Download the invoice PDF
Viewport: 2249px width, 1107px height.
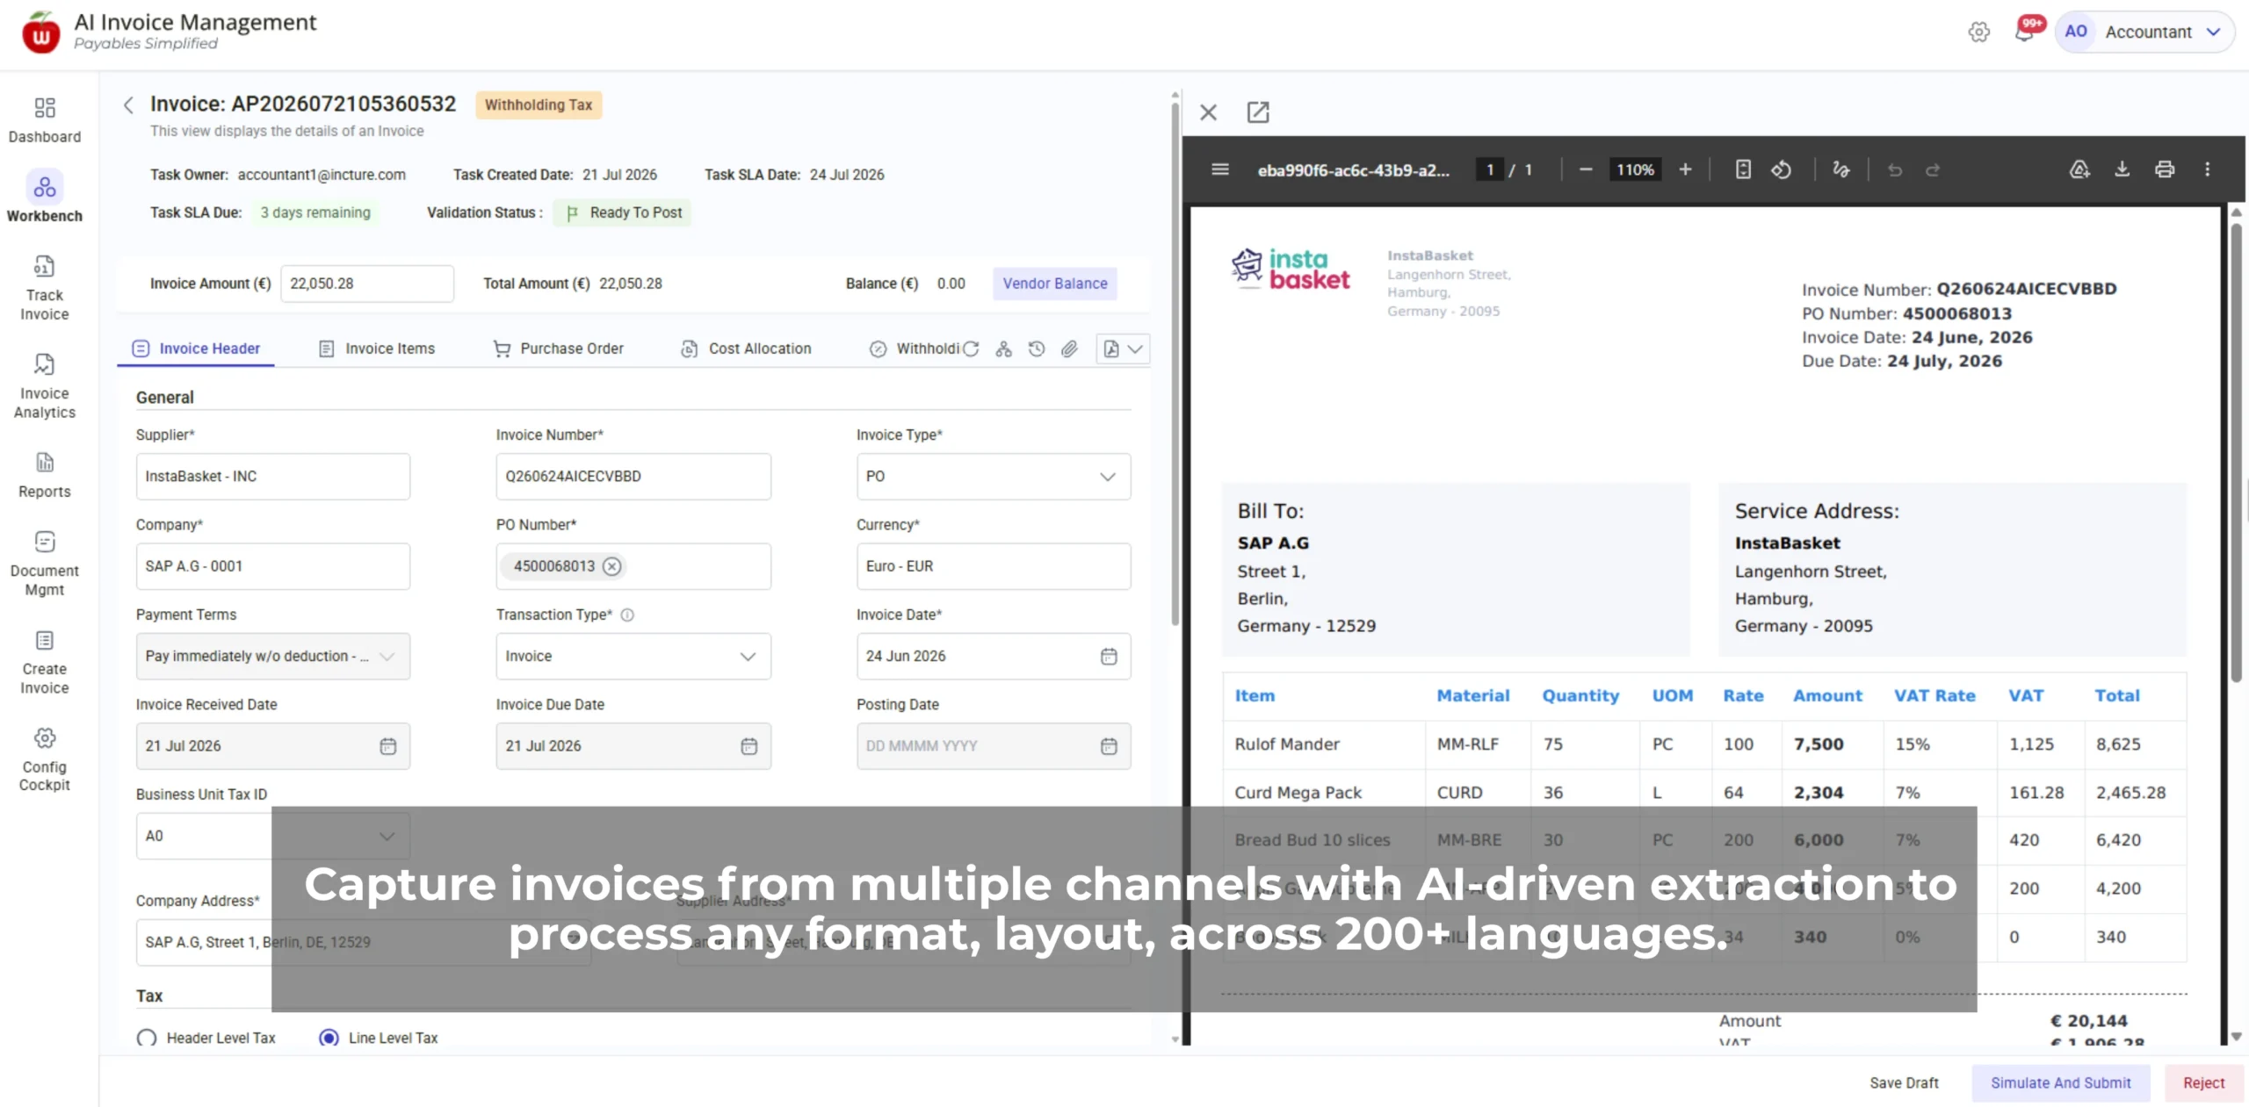tap(2122, 169)
